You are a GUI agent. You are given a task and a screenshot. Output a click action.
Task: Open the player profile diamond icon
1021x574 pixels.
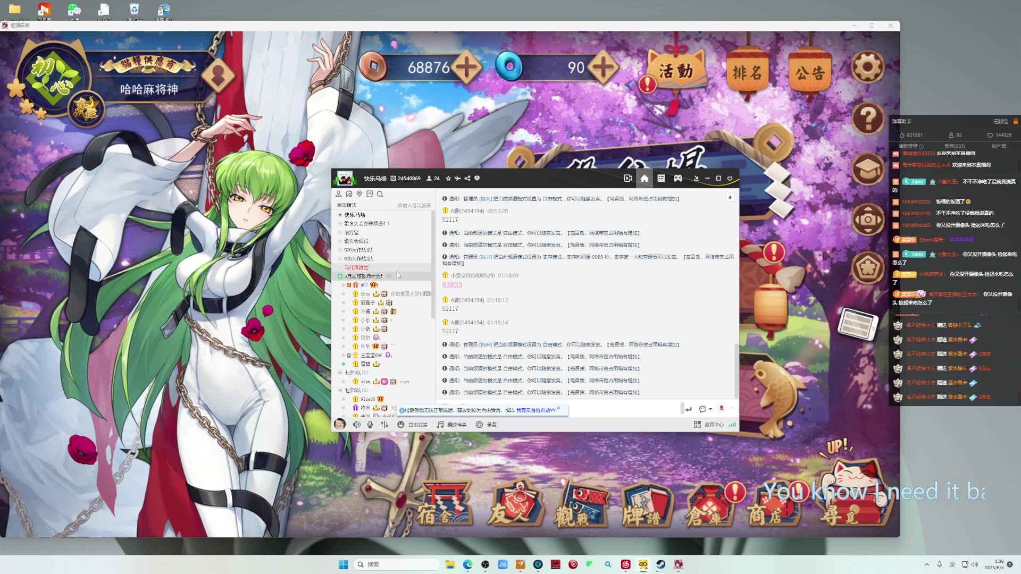click(x=218, y=75)
